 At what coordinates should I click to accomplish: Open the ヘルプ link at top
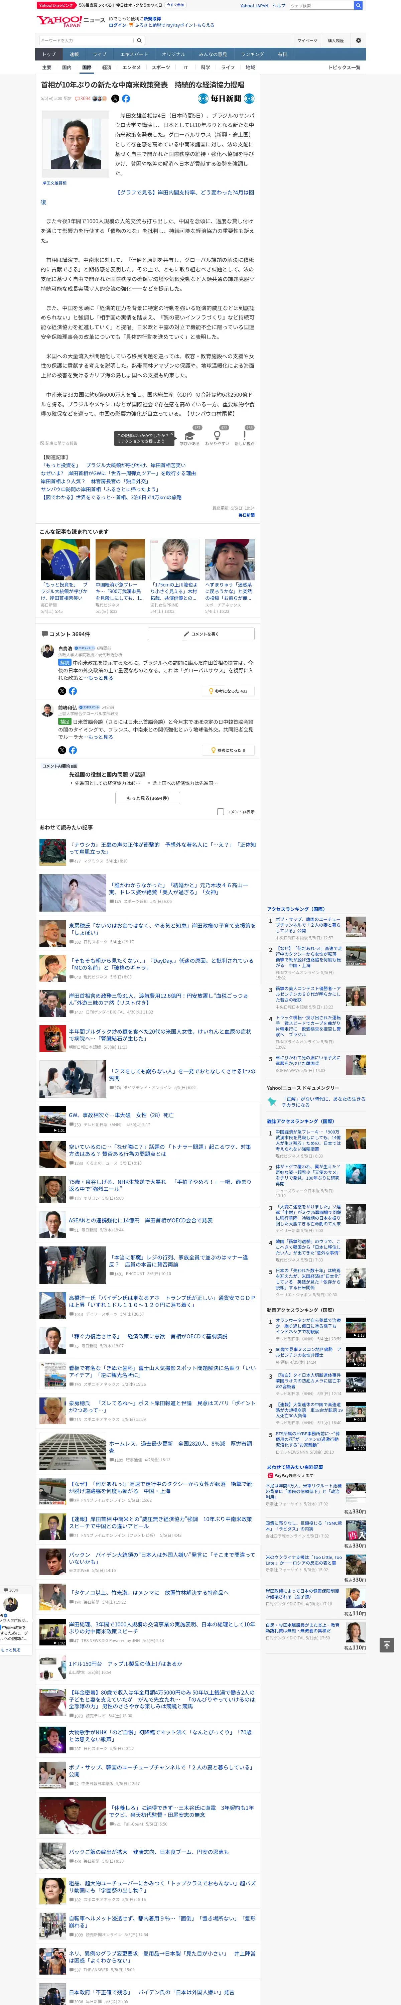(x=279, y=5)
